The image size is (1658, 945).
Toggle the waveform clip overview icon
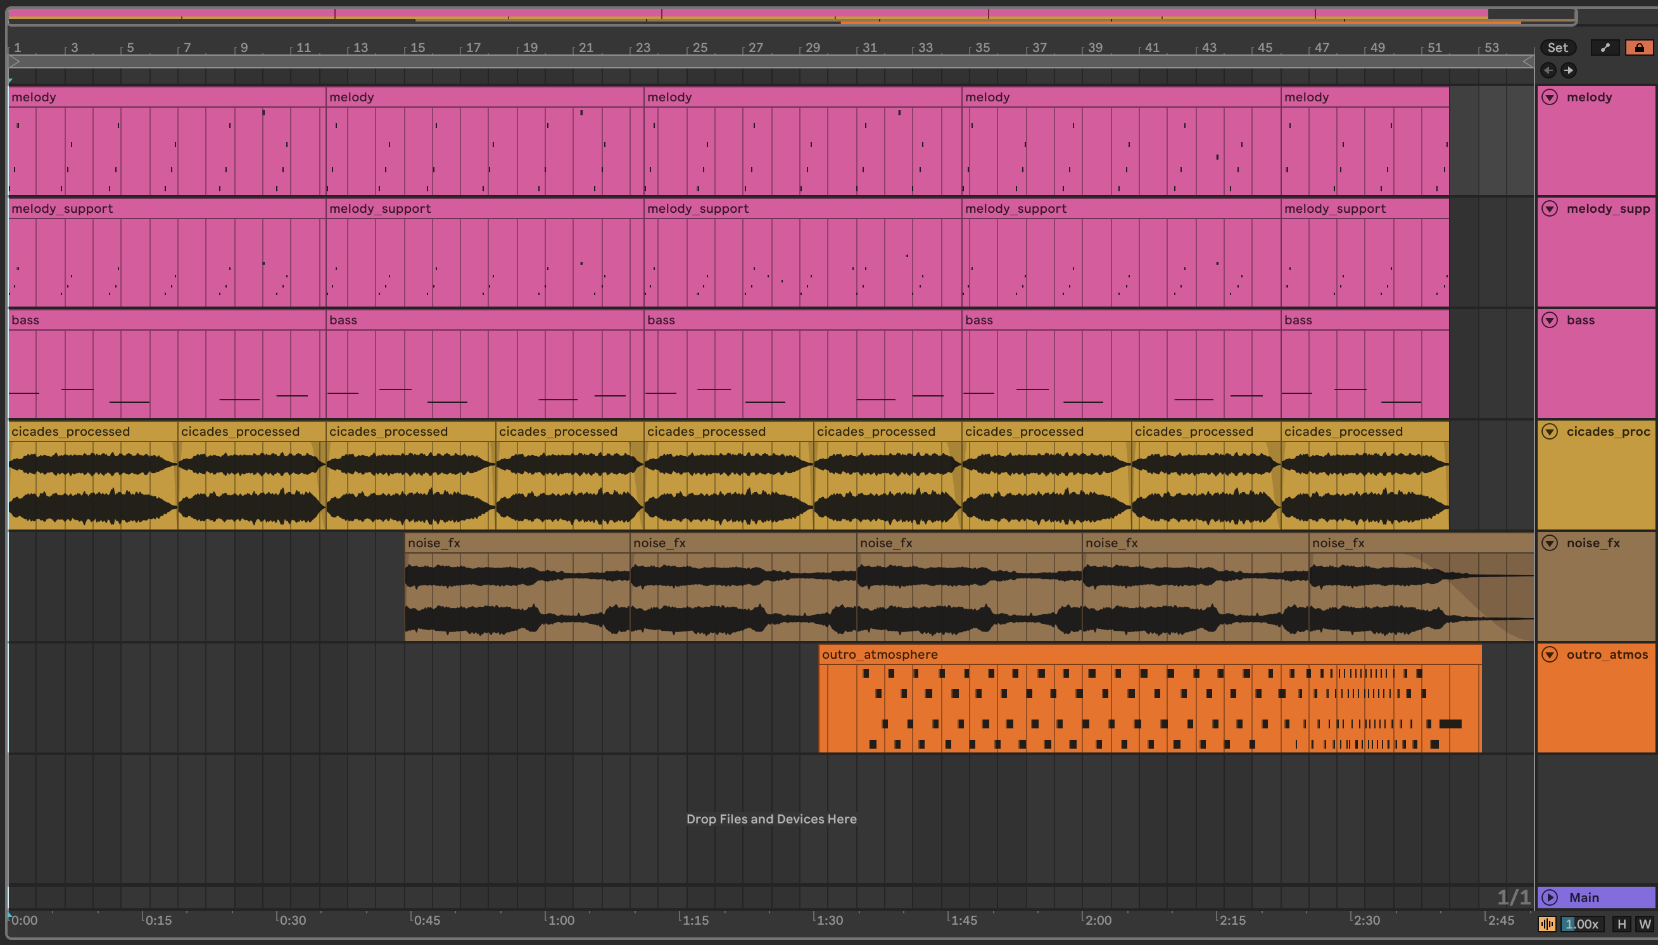1547,923
